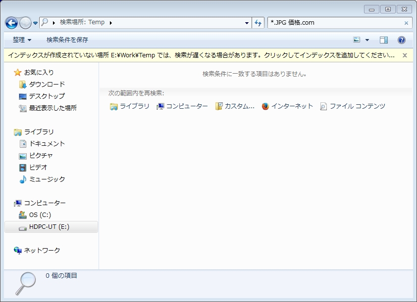Image resolution: width=417 pixels, height=302 pixels.
Task: Click the picture icon beside ピクチャ
Action: 23,156
